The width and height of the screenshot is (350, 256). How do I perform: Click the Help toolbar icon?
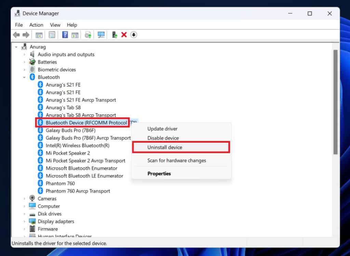coord(66,34)
